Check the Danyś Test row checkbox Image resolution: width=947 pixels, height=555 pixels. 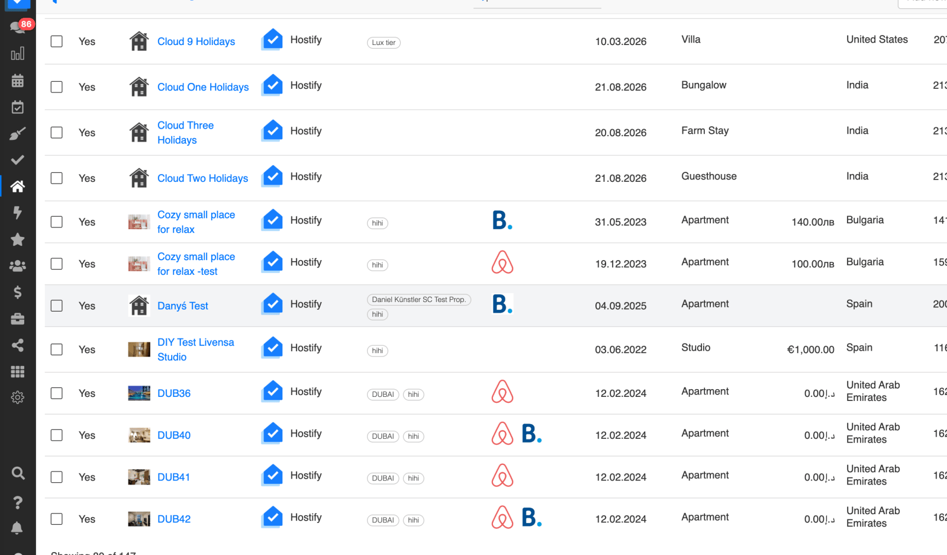pyautogui.click(x=57, y=306)
